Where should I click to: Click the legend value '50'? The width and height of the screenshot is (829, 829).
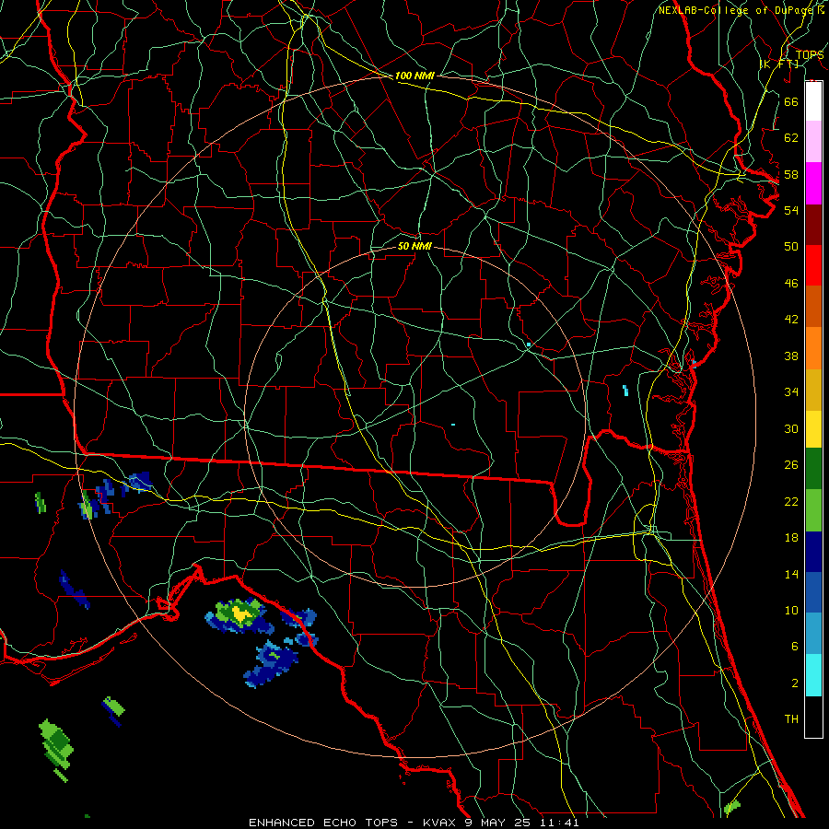791,246
